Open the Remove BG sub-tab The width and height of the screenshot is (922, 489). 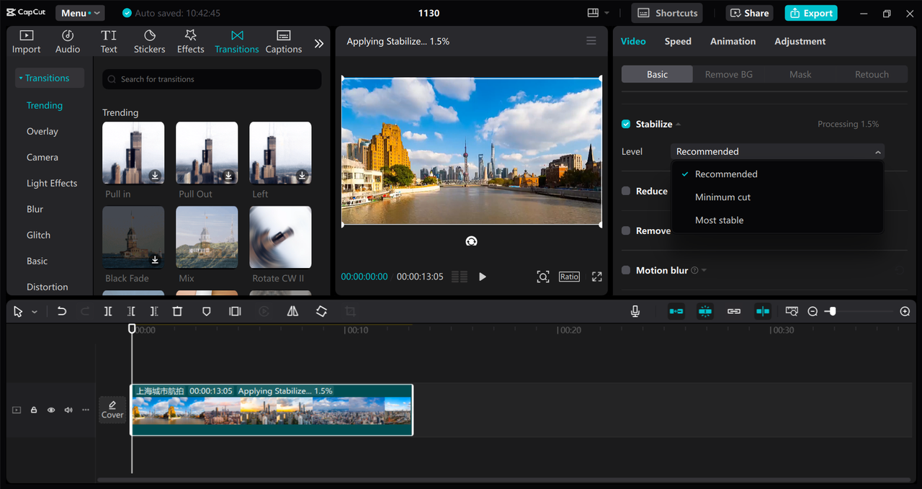(728, 74)
